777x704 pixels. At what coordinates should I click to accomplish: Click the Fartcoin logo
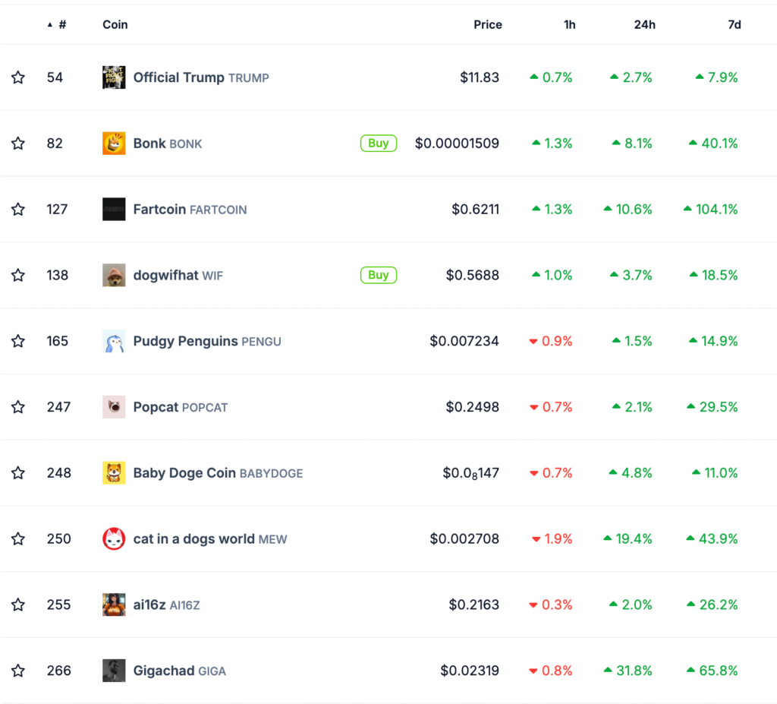[x=114, y=209]
